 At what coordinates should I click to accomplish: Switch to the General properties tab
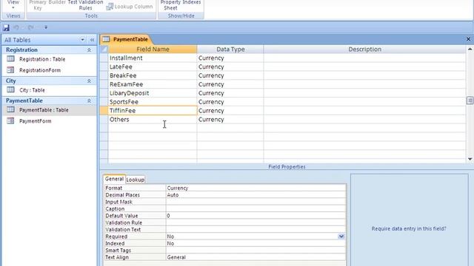tap(114, 179)
